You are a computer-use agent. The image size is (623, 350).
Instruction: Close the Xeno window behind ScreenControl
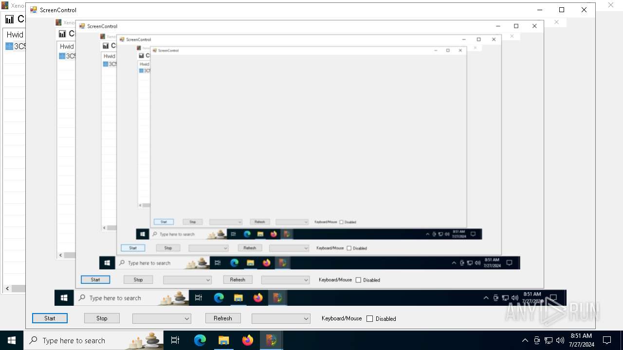point(611,5)
